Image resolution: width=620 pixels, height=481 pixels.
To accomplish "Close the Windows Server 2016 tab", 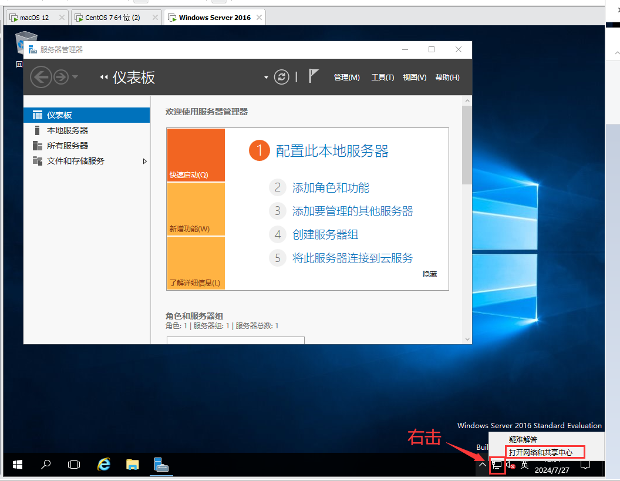I will point(259,18).
